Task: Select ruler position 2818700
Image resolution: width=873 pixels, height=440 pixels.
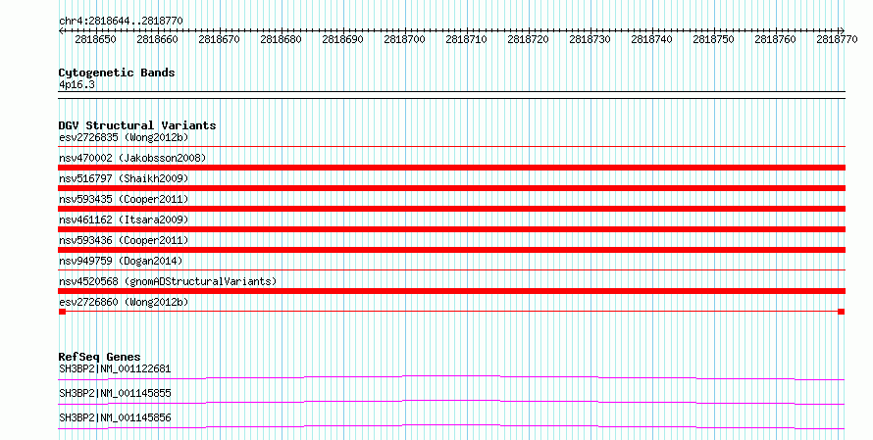Action: pos(404,39)
